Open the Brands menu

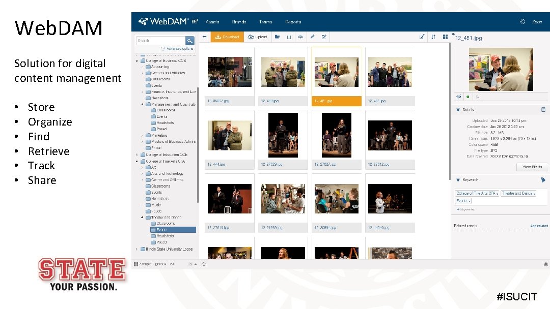pos(239,22)
